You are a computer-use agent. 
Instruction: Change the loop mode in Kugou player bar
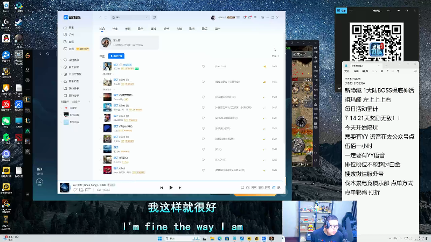coord(242,188)
